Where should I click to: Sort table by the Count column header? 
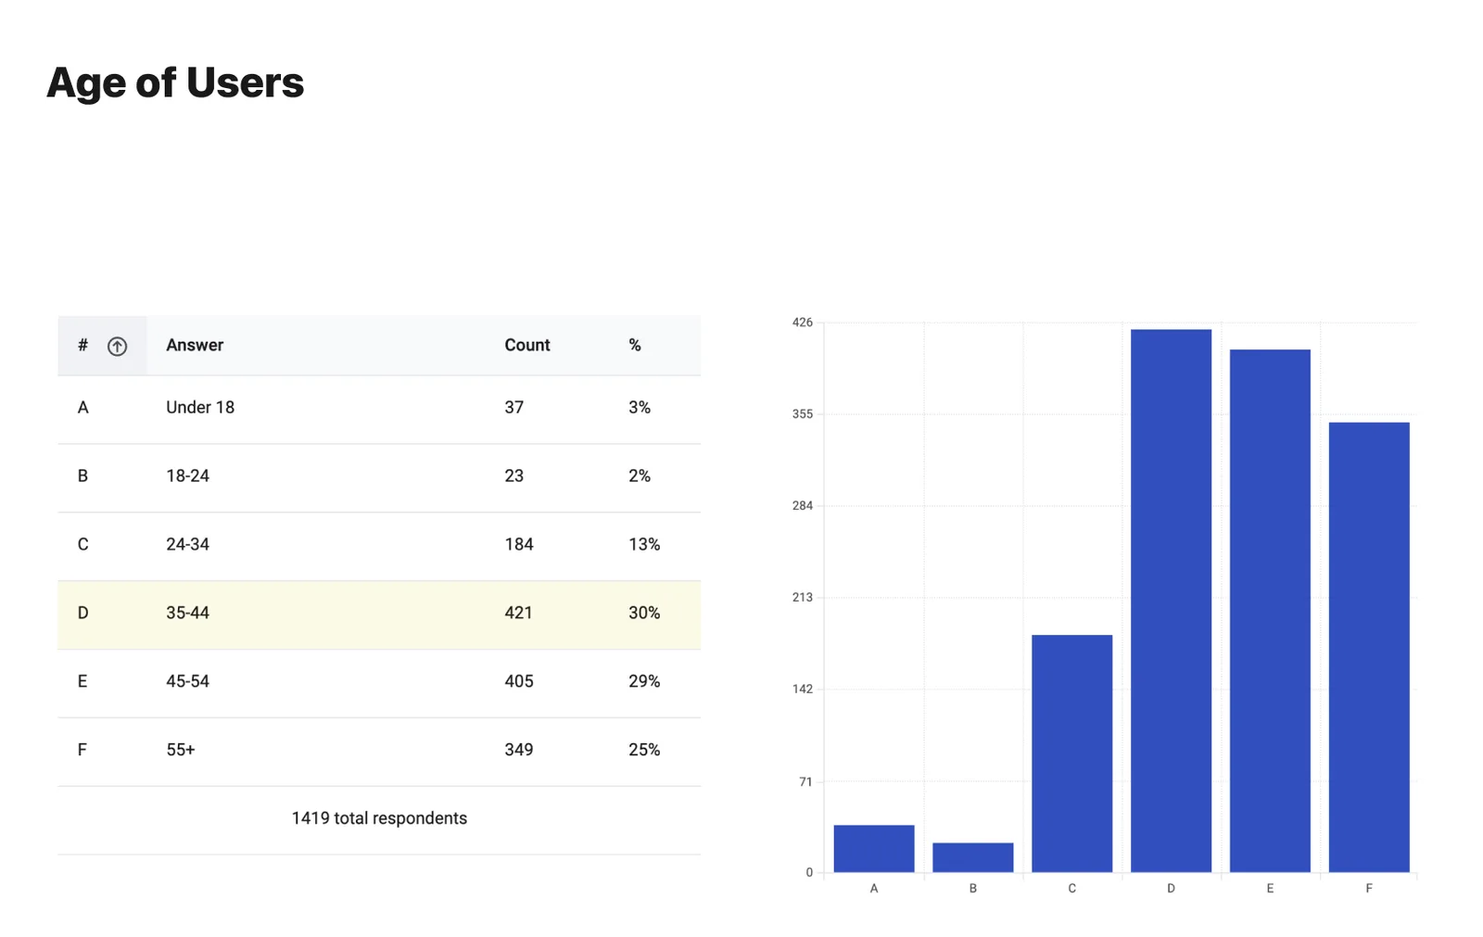(527, 345)
